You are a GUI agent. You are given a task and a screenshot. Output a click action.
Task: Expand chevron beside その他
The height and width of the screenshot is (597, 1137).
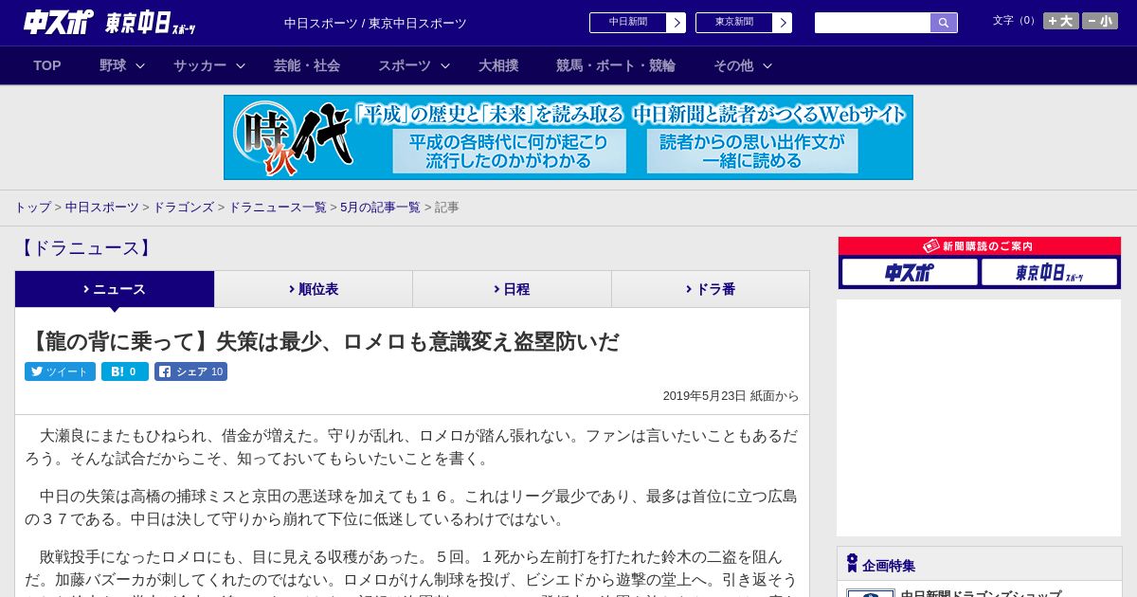pyautogui.click(x=767, y=65)
